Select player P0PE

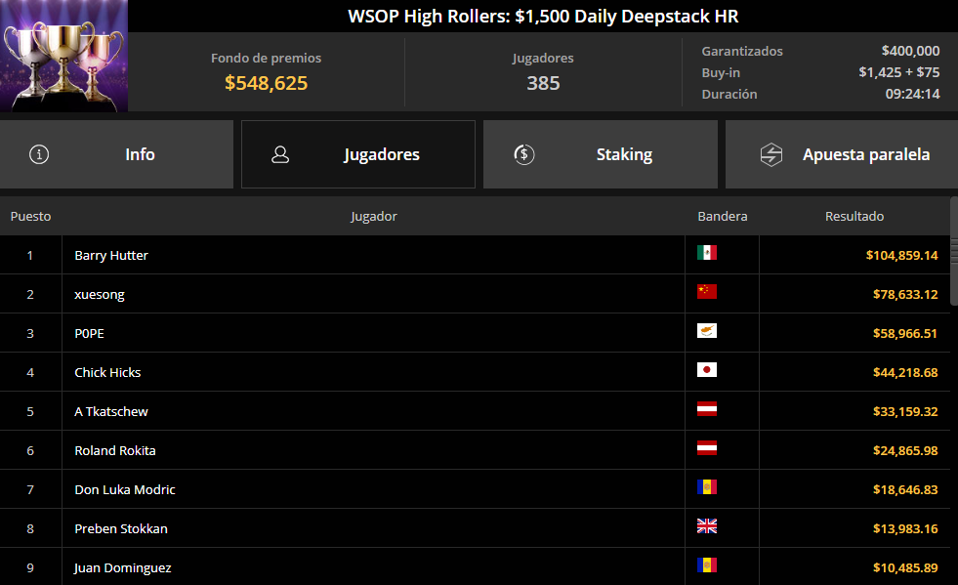[x=89, y=334]
